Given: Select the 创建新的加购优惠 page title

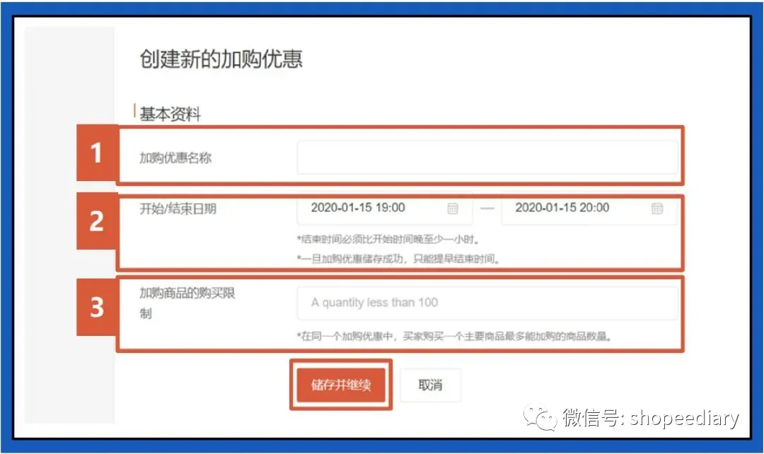Looking at the screenshot, I should (221, 59).
